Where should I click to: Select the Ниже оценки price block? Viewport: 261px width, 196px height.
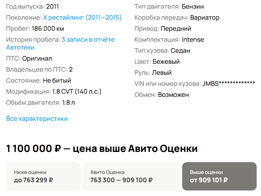pyautogui.click(x=43, y=176)
